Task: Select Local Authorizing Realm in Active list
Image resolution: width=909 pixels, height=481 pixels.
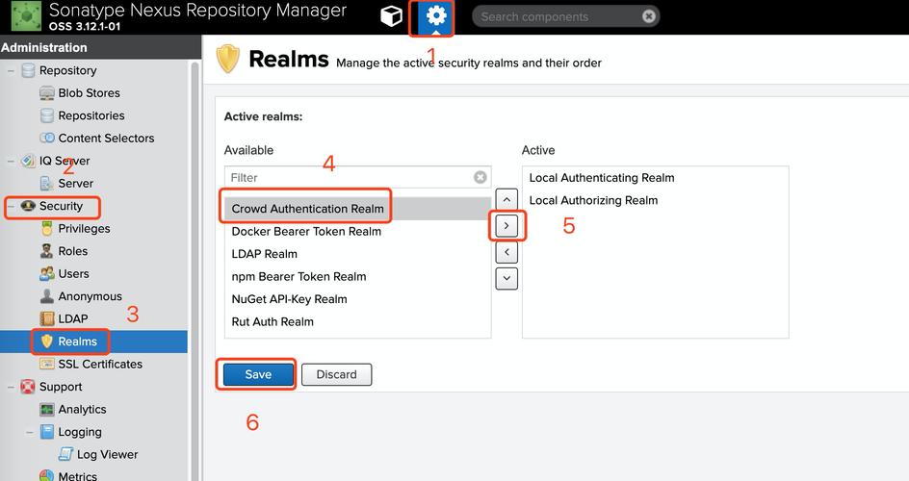Action: point(593,201)
